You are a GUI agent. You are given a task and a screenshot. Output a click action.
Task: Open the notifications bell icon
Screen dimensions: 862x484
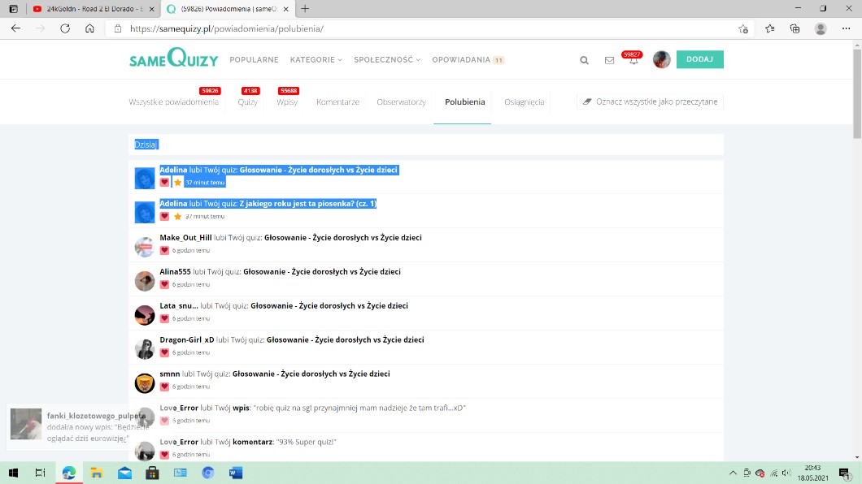click(x=633, y=61)
